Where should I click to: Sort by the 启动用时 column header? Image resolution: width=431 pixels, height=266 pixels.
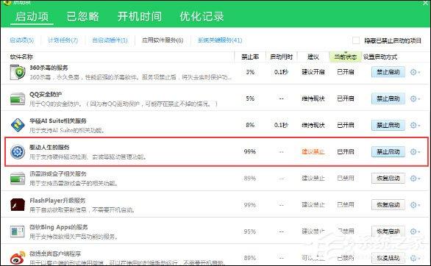[281, 57]
